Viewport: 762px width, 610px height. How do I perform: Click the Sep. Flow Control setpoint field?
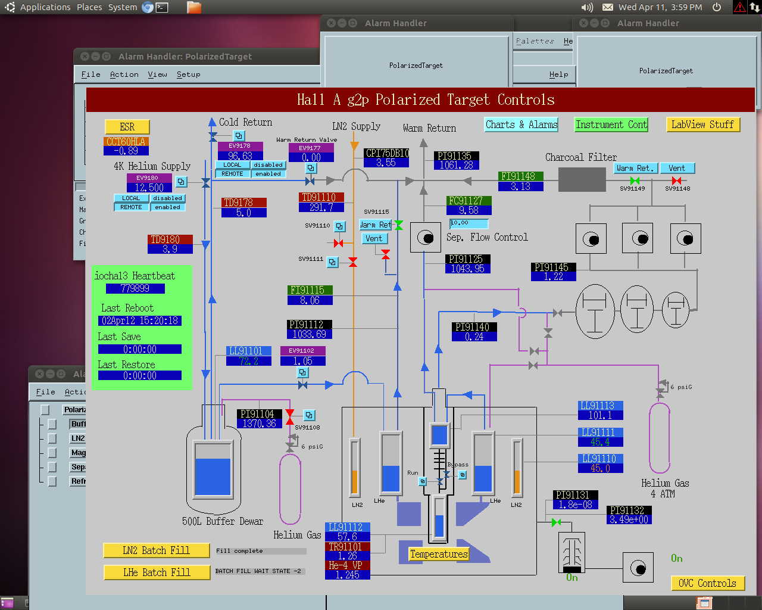point(469,223)
